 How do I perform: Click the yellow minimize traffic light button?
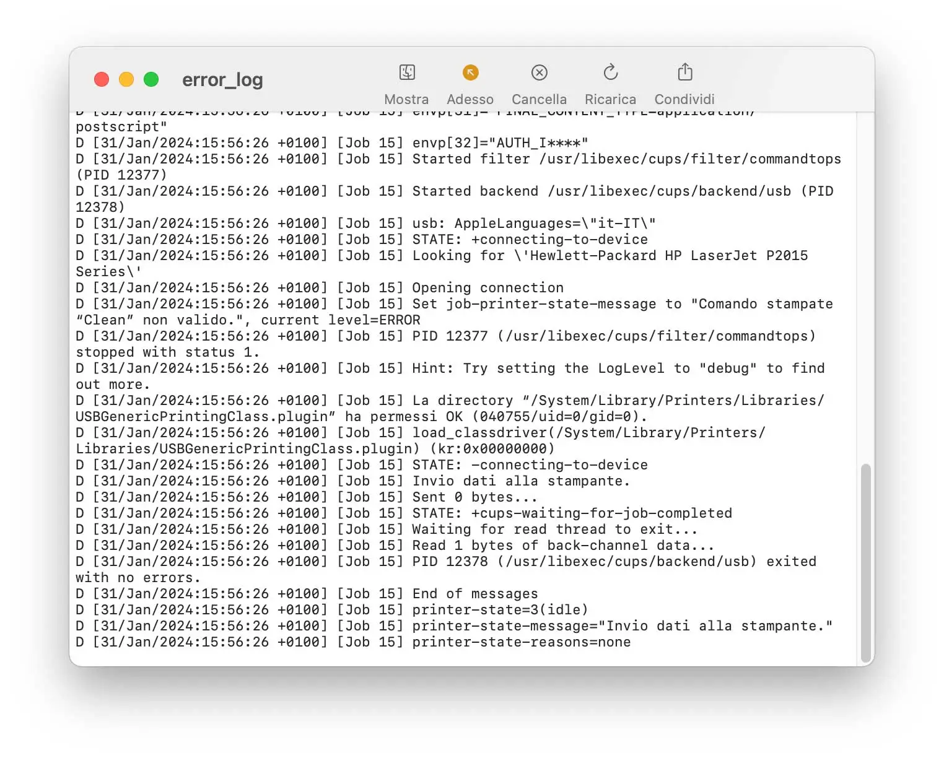[x=126, y=79]
